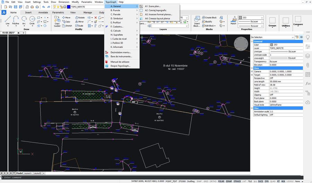The height and width of the screenshot is (183, 312).
Task: Toggle ORTHO mode in status bar
Action: click(x=213, y=181)
